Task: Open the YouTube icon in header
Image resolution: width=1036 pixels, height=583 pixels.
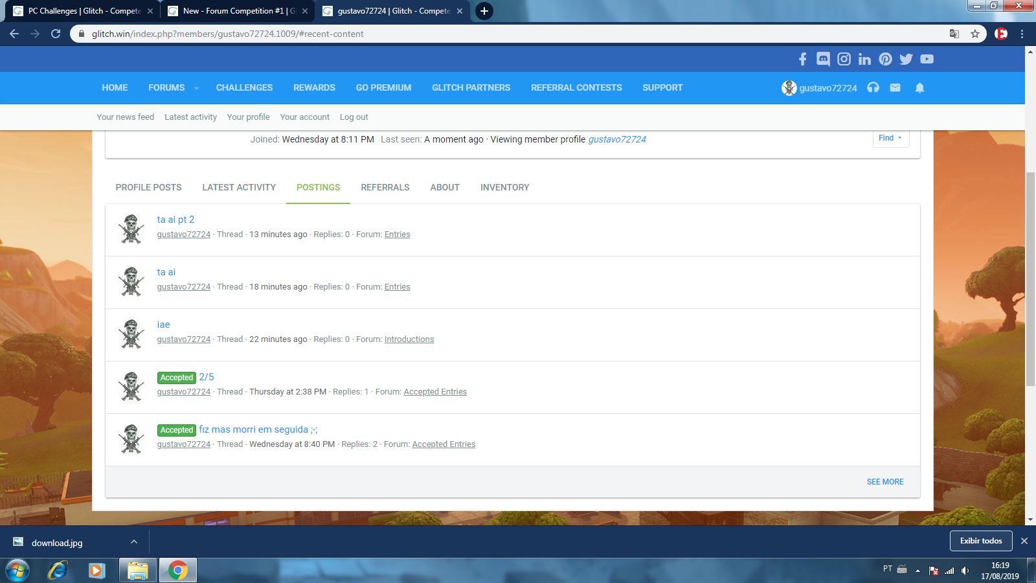Action: click(927, 59)
